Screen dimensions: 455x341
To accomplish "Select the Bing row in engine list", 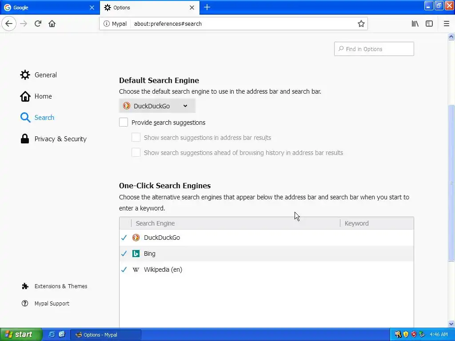I will tap(267, 254).
